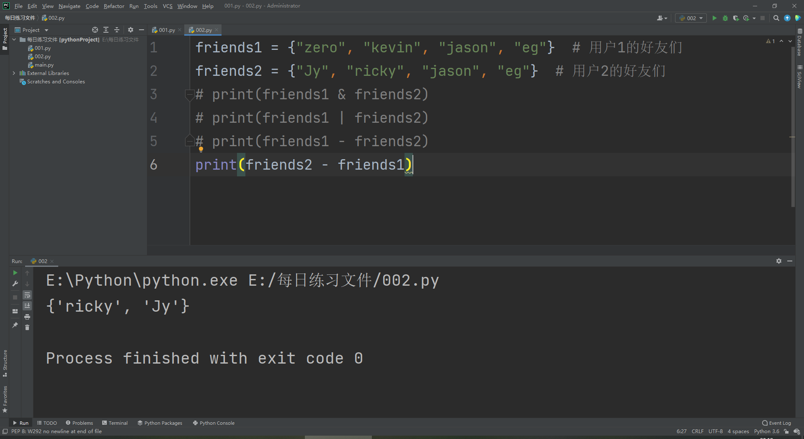The image size is (804, 439).
Task: Select the 002.py editor tab
Action: click(x=203, y=30)
